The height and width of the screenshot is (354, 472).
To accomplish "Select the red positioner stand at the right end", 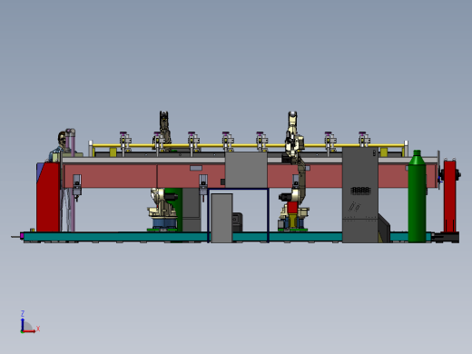I will coord(450,196).
